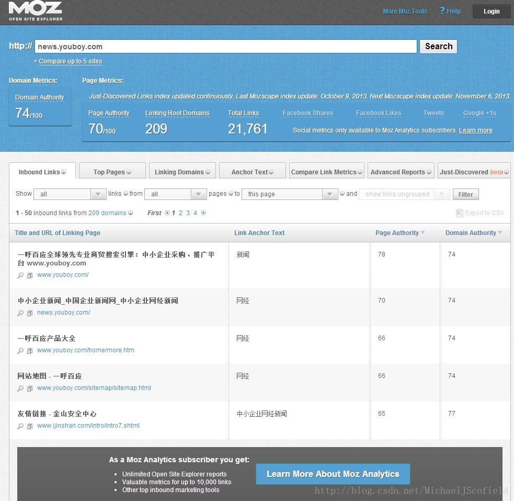Click info icon on Just-Discovered tab

point(507,172)
